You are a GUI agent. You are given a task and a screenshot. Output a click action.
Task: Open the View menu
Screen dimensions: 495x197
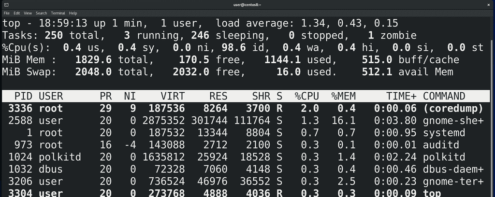pos(28,13)
